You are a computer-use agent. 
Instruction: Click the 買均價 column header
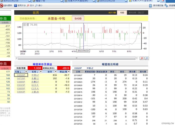tap(132, 72)
